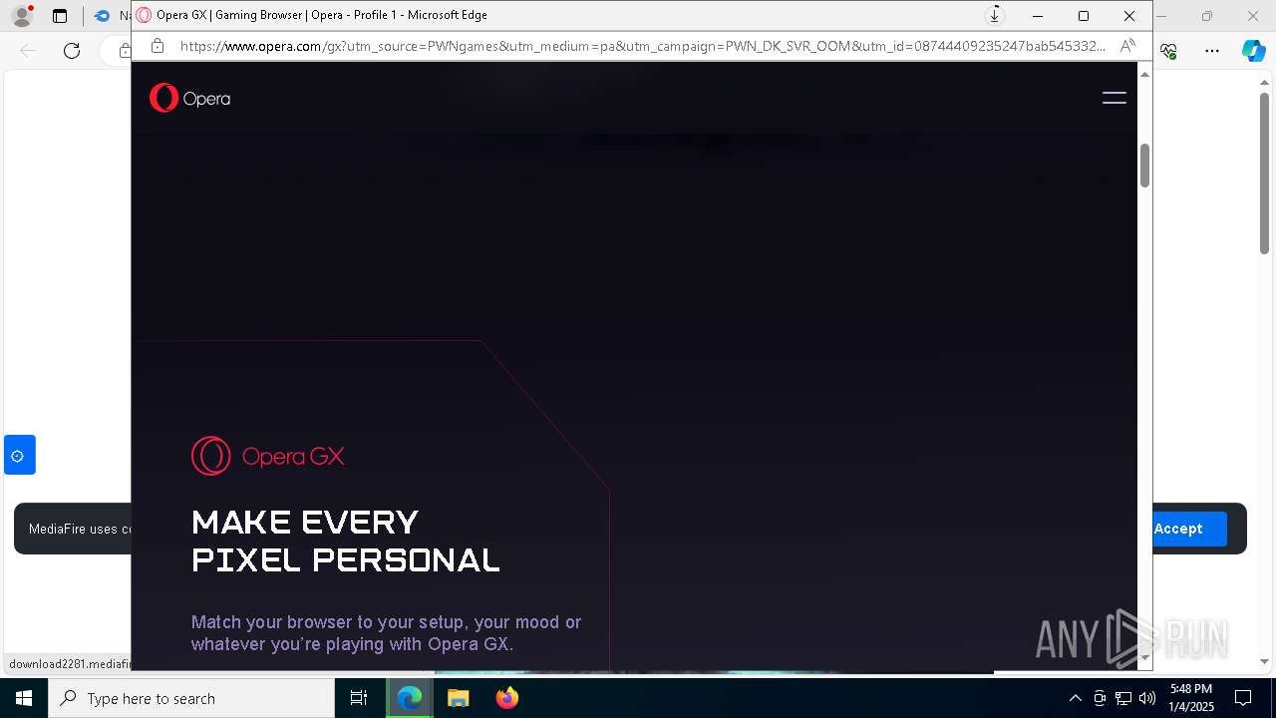Open network status in system tray
The image size is (1276, 718).
click(1123, 698)
